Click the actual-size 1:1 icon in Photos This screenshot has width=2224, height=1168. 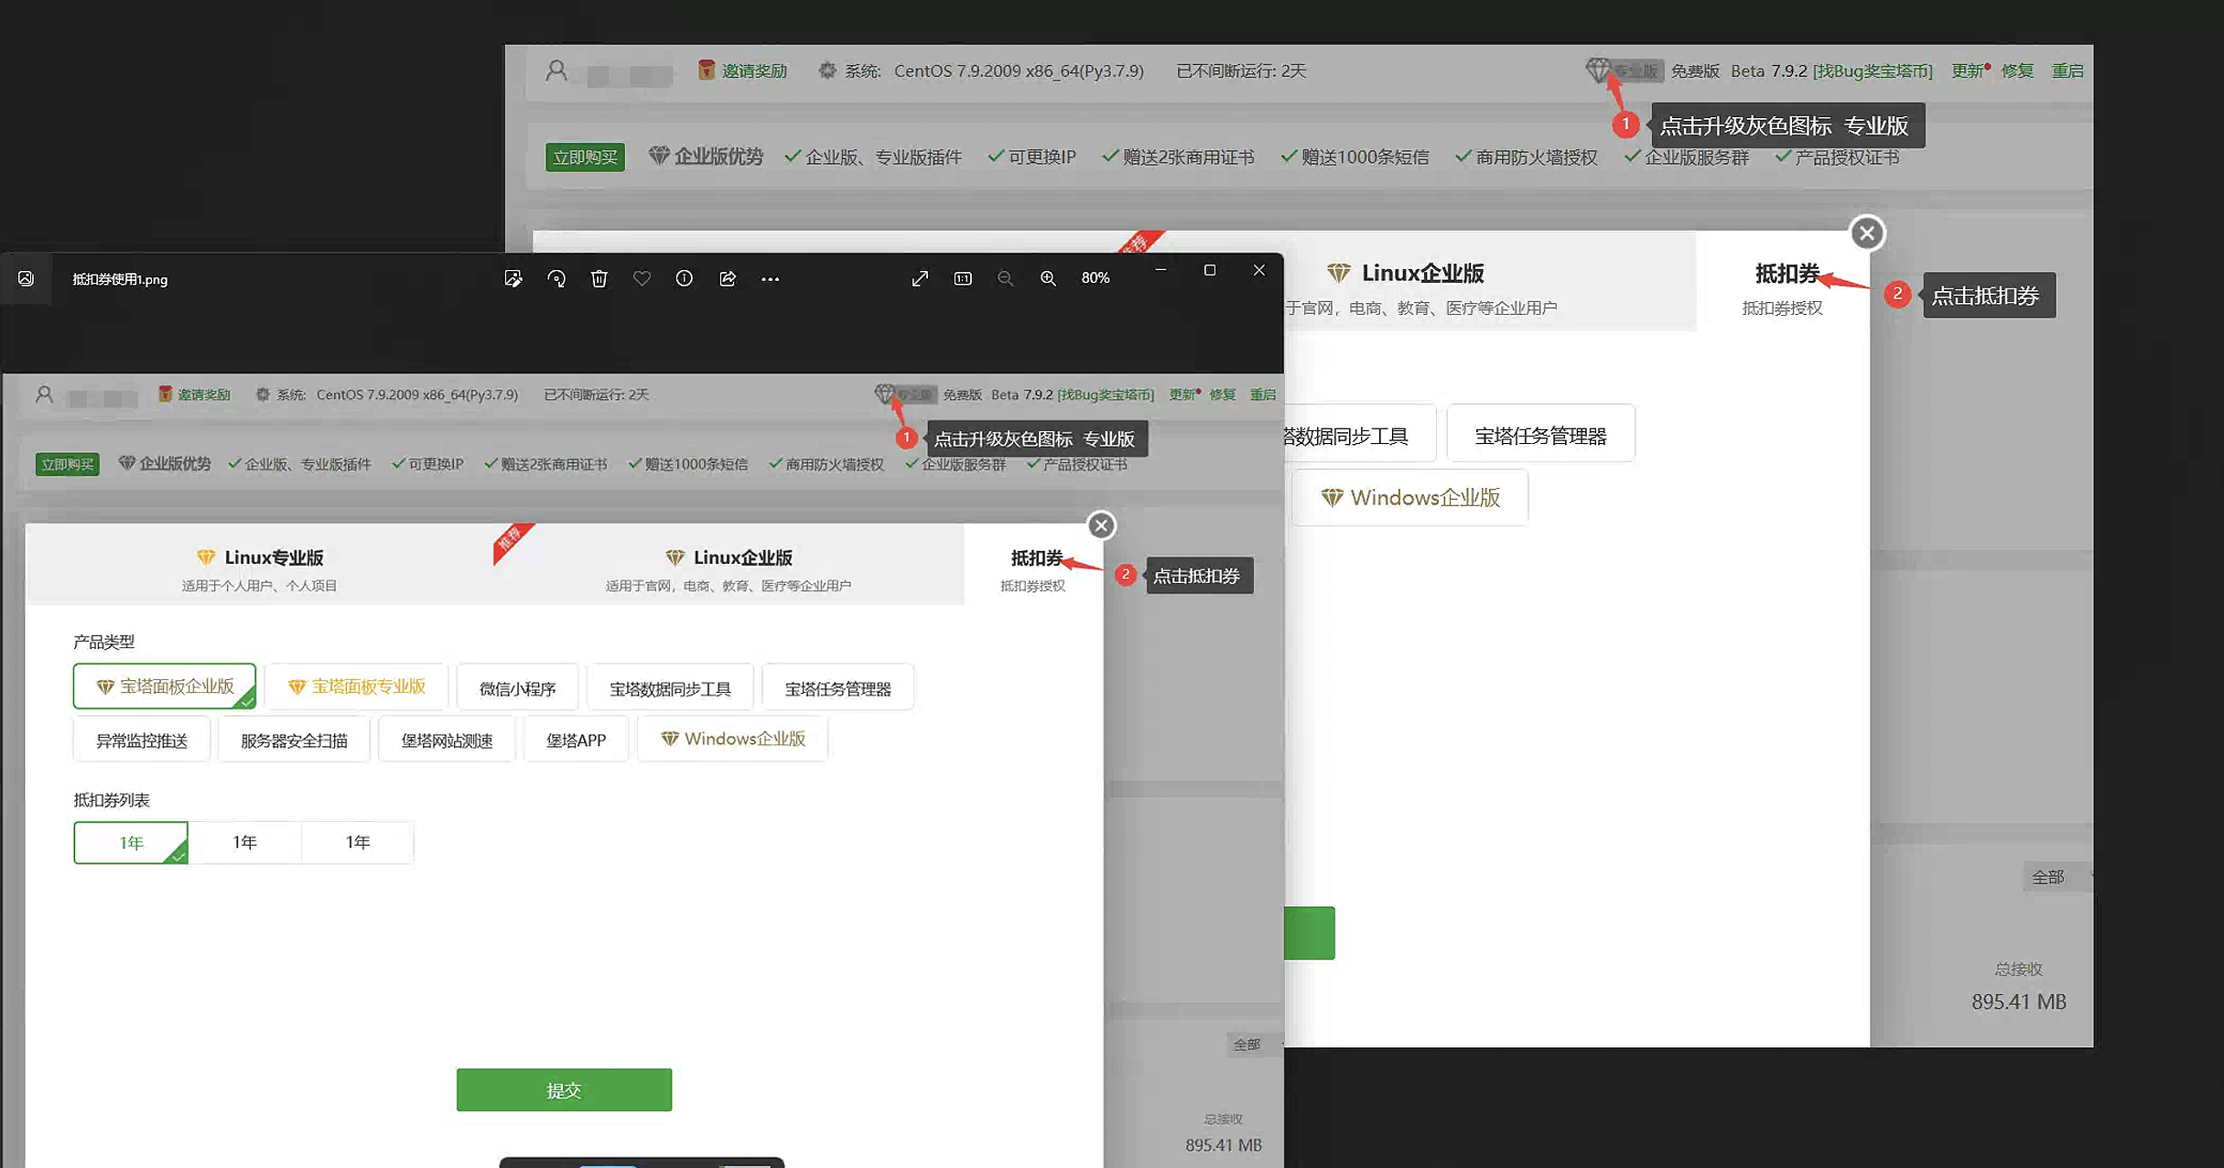(x=963, y=278)
